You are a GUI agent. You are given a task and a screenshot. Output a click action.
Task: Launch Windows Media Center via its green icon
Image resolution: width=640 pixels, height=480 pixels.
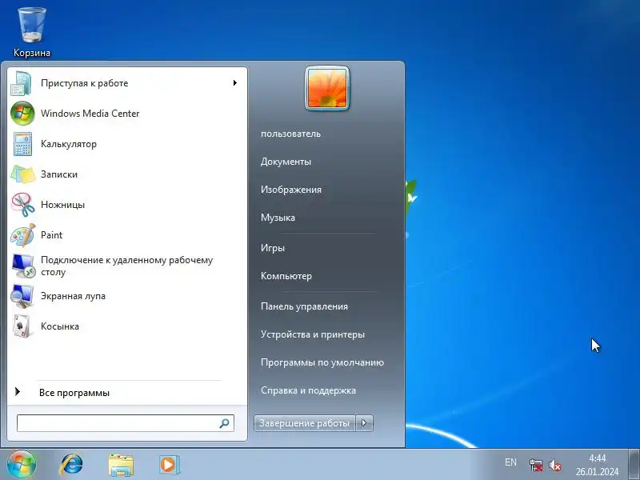pos(22,114)
